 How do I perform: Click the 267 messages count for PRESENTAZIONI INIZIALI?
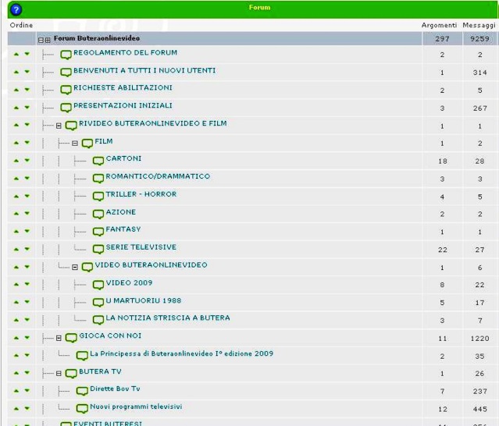pyautogui.click(x=479, y=108)
